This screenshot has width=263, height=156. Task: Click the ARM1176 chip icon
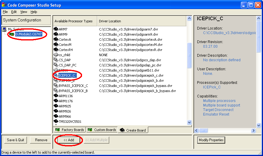(x=56, y=101)
